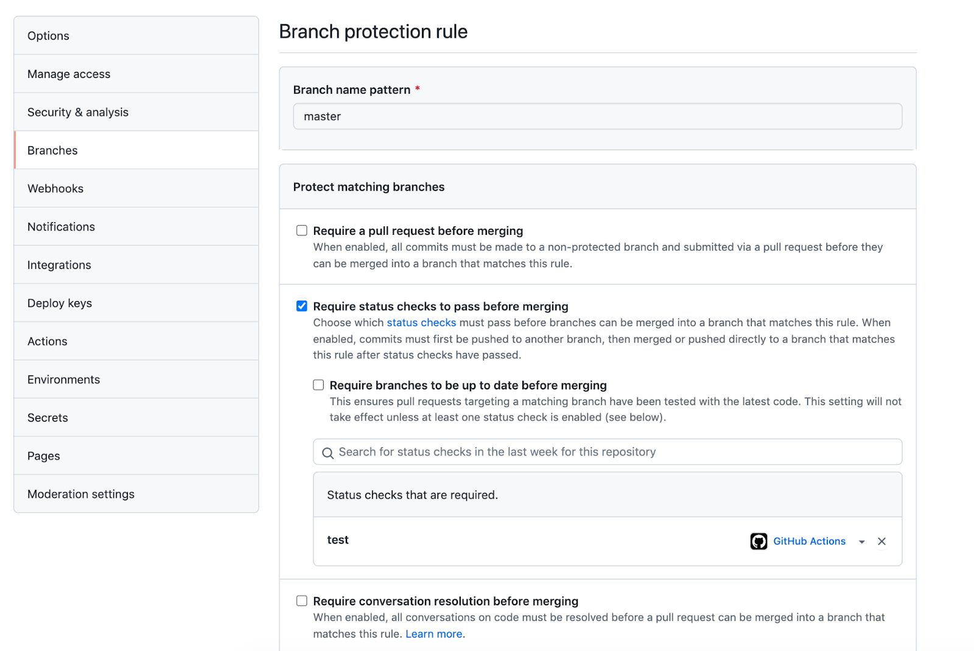Open Deploy keys settings

tap(136, 303)
